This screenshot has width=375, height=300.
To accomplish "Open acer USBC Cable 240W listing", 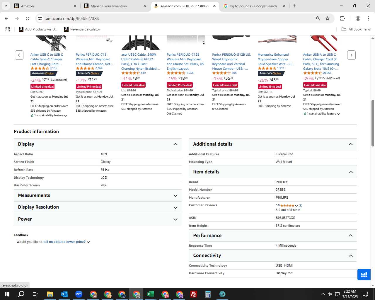I will coord(140,62).
